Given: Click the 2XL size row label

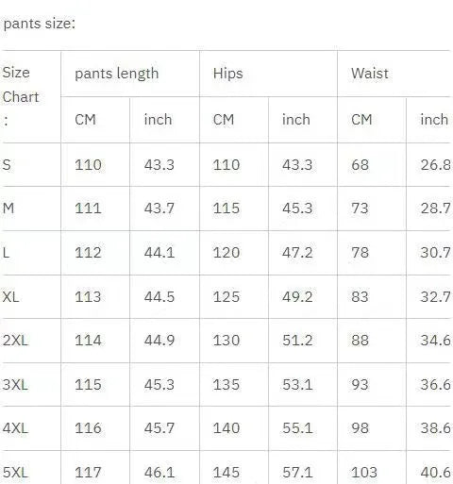Looking at the screenshot, I should [x=15, y=341].
